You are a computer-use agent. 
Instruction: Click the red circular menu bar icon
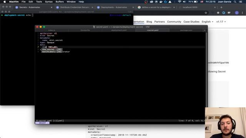pos(146,2)
